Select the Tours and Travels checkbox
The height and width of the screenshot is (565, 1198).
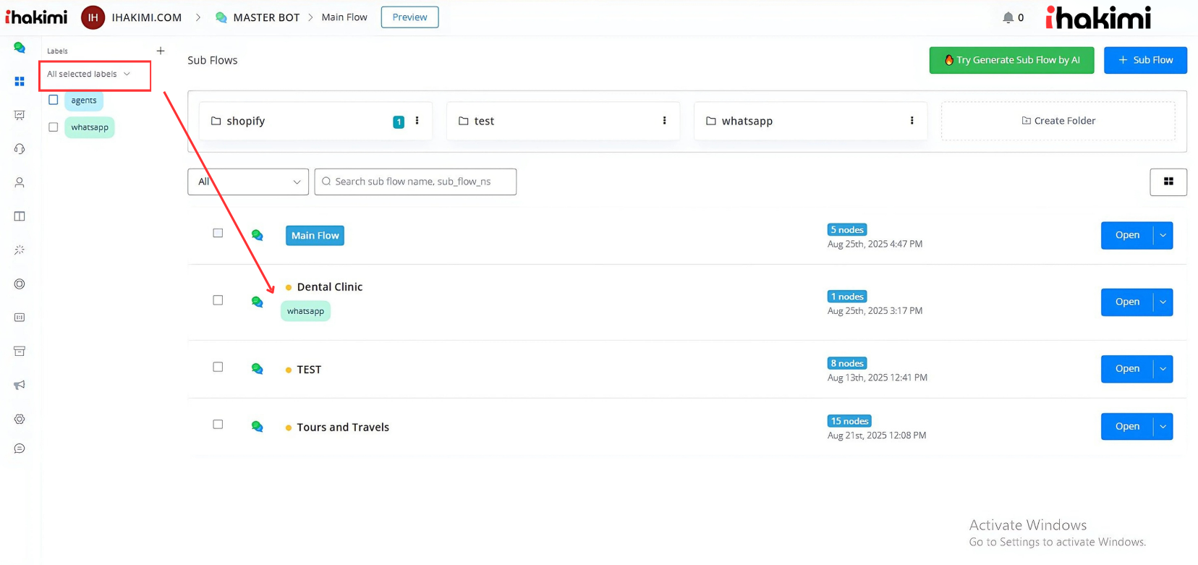[218, 425]
